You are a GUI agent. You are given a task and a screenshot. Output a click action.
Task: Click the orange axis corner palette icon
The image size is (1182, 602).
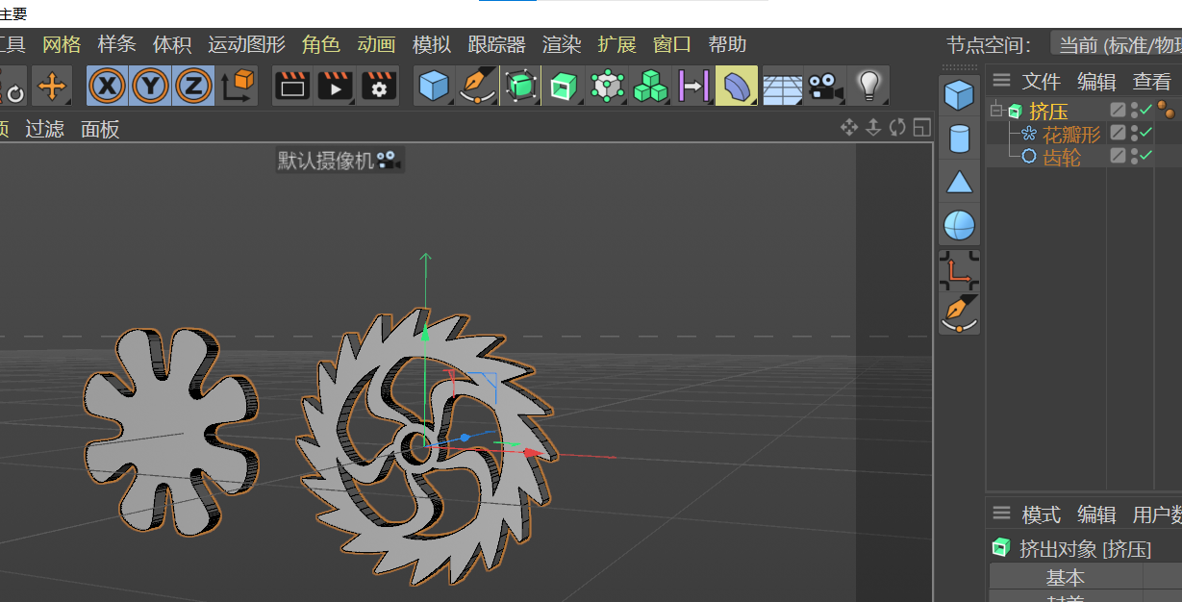959,271
